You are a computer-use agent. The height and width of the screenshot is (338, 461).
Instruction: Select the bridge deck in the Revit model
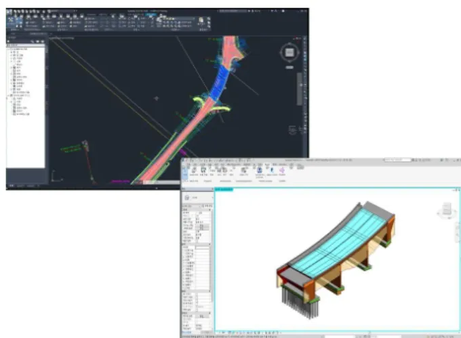[338, 245]
